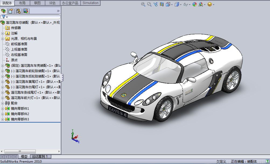The width and height of the screenshot is (270, 164).
Task: Expand the 莲花跑车车壳装配 node
Action: pyautogui.click(x=2, y=66)
